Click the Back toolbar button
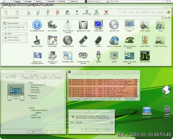173x139 pixels. point(6,12)
